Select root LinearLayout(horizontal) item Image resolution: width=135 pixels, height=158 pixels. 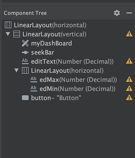45,25
